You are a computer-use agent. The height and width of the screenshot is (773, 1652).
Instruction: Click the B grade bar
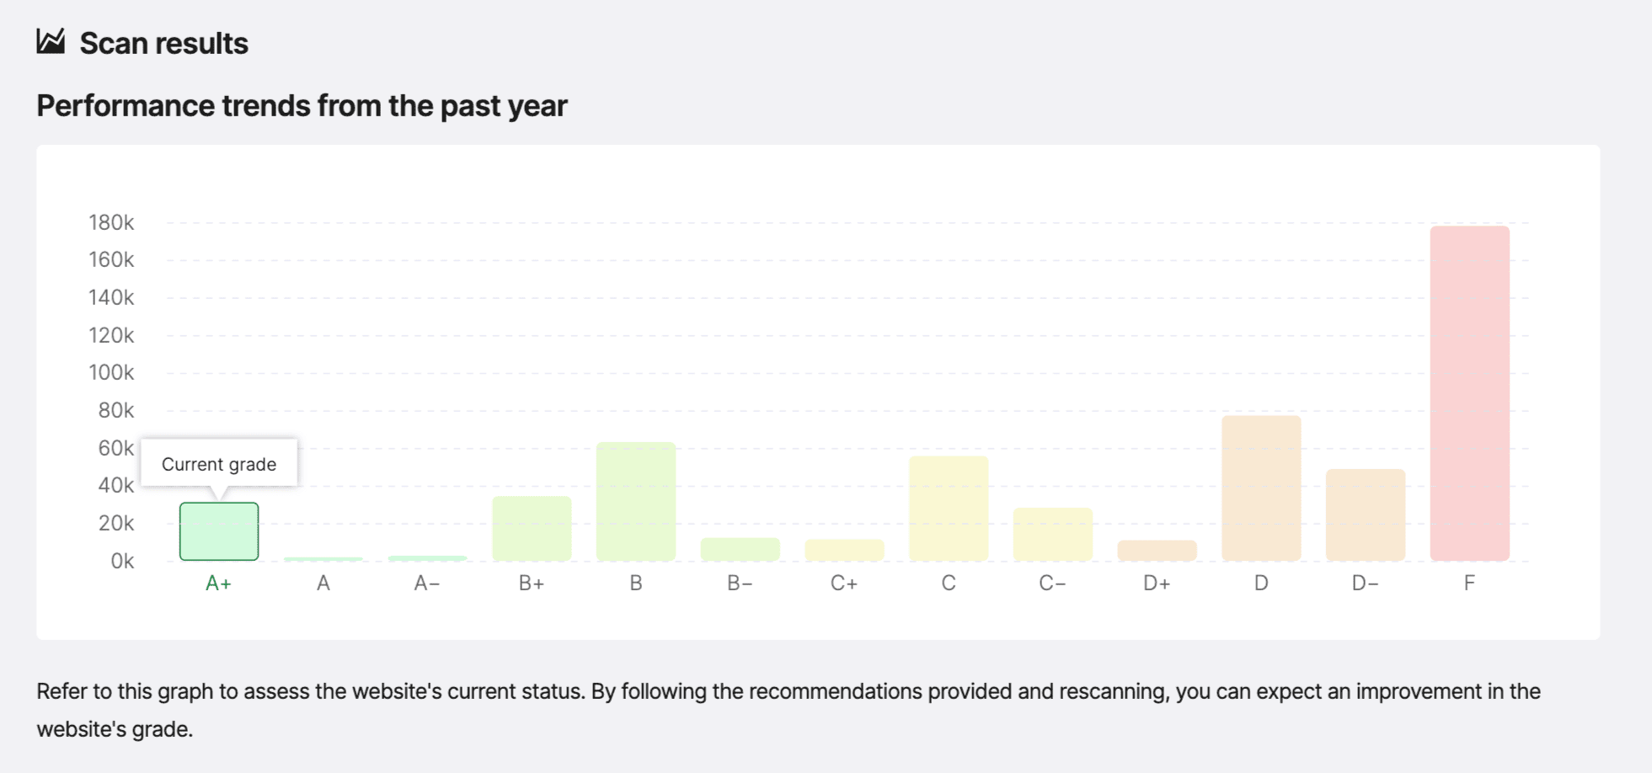click(636, 501)
